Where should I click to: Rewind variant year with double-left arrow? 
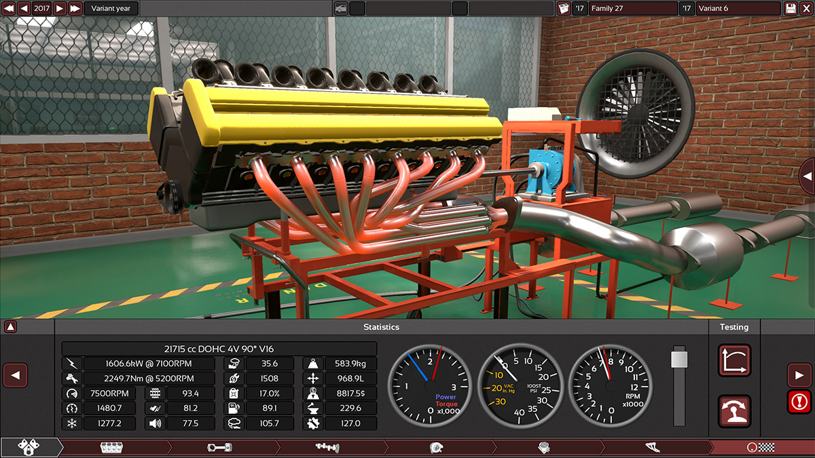click(9, 8)
